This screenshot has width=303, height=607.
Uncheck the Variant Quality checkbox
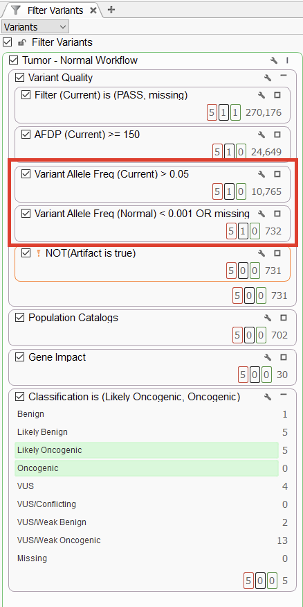(x=19, y=78)
